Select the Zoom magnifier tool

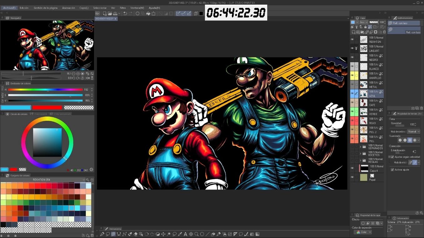(x=197, y=234)
